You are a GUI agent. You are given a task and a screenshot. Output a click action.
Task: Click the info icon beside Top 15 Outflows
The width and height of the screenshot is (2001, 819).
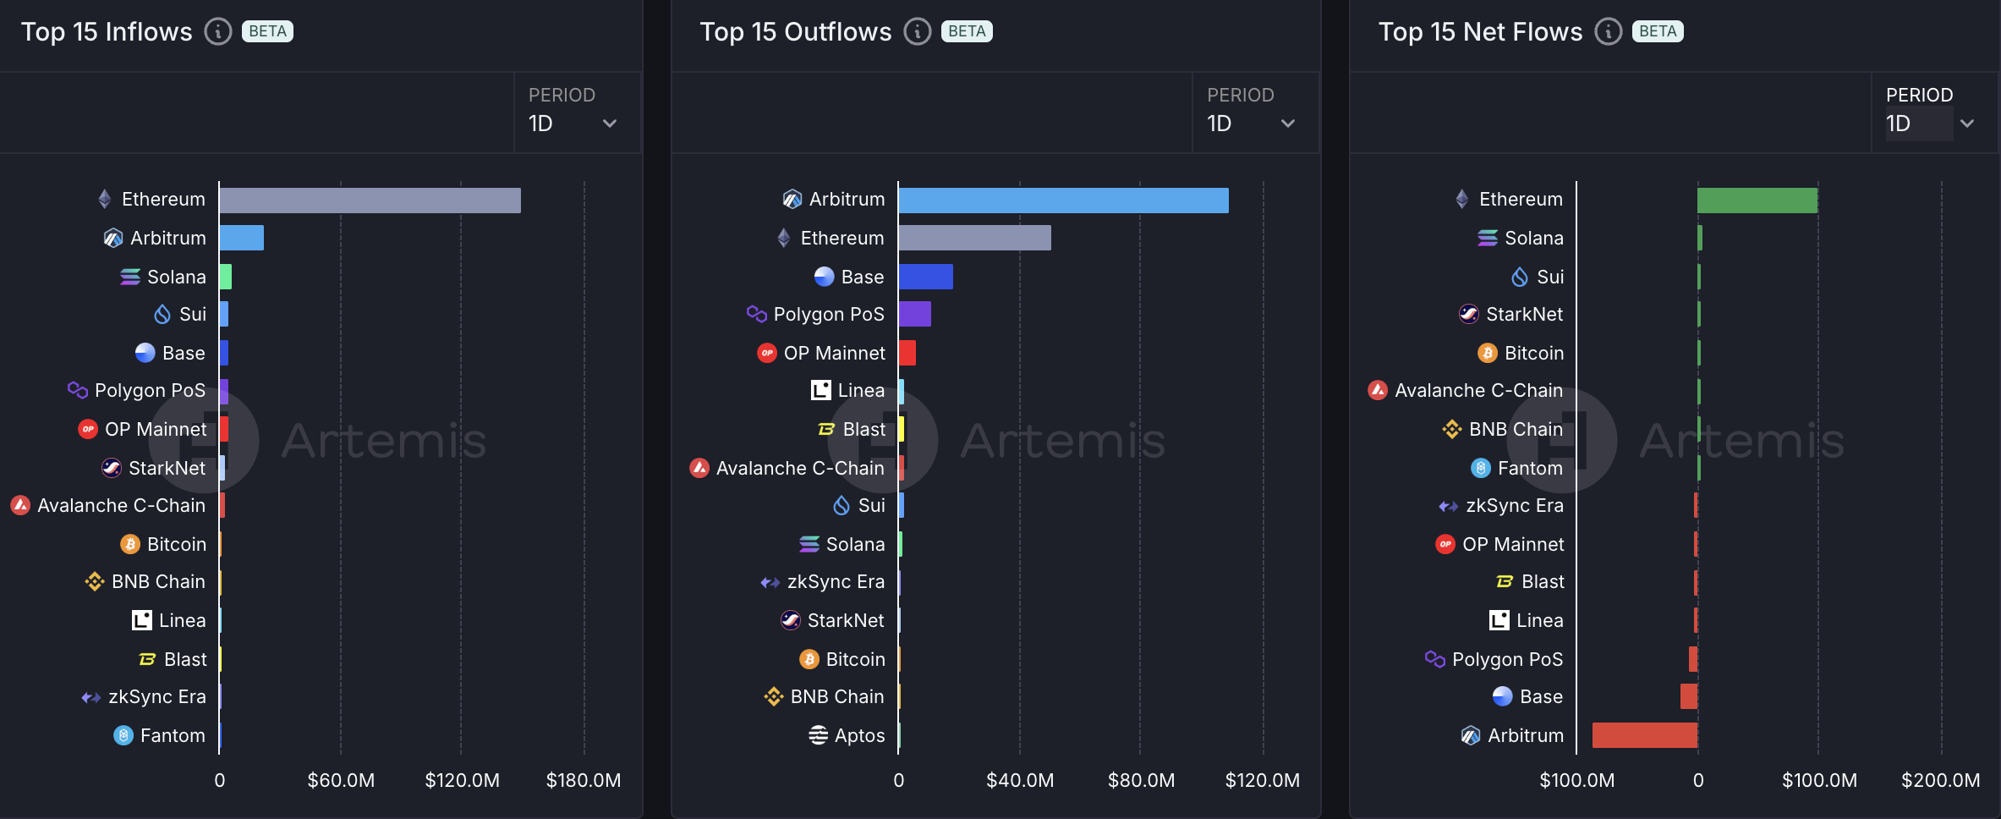click(917, 32)
